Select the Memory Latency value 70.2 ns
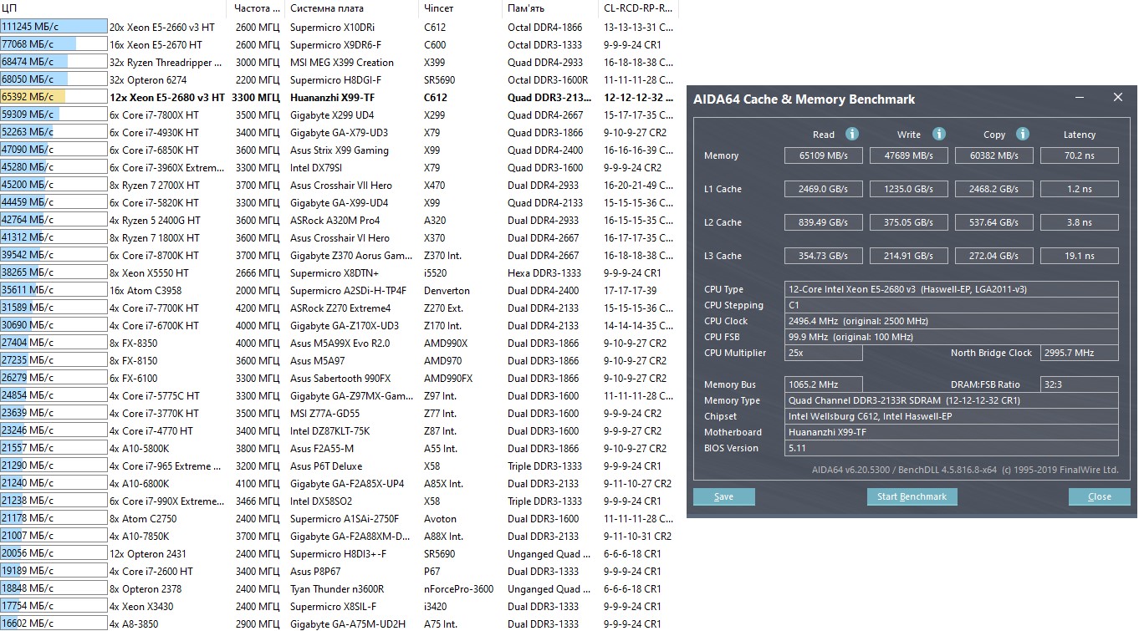Screen dimensions: 1139x631 click(x=1079, y=155)
